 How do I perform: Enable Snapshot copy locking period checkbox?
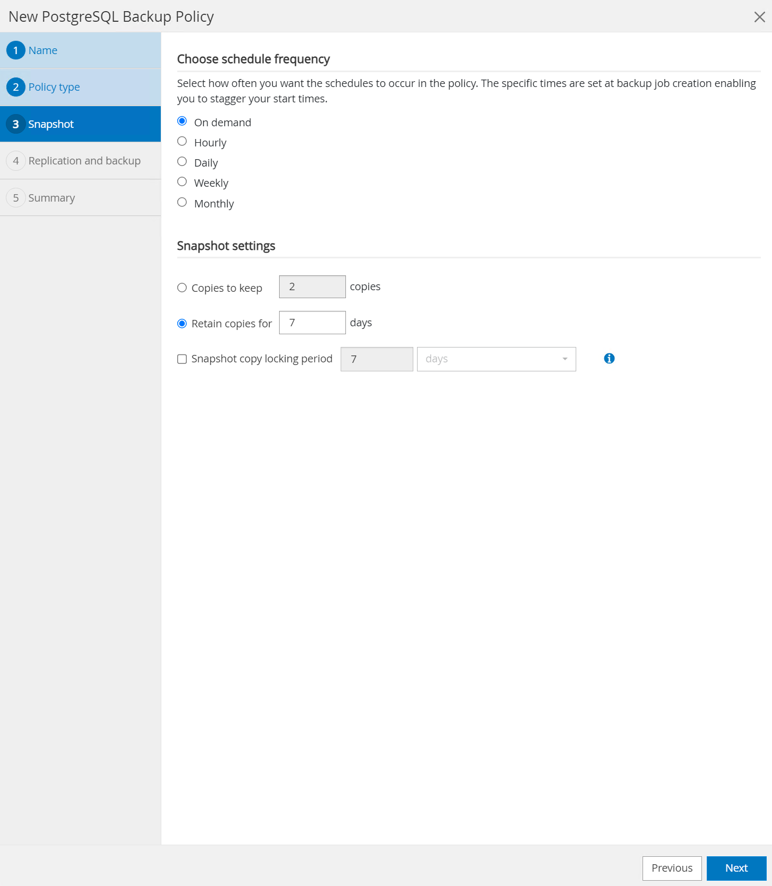pos(182,359)
